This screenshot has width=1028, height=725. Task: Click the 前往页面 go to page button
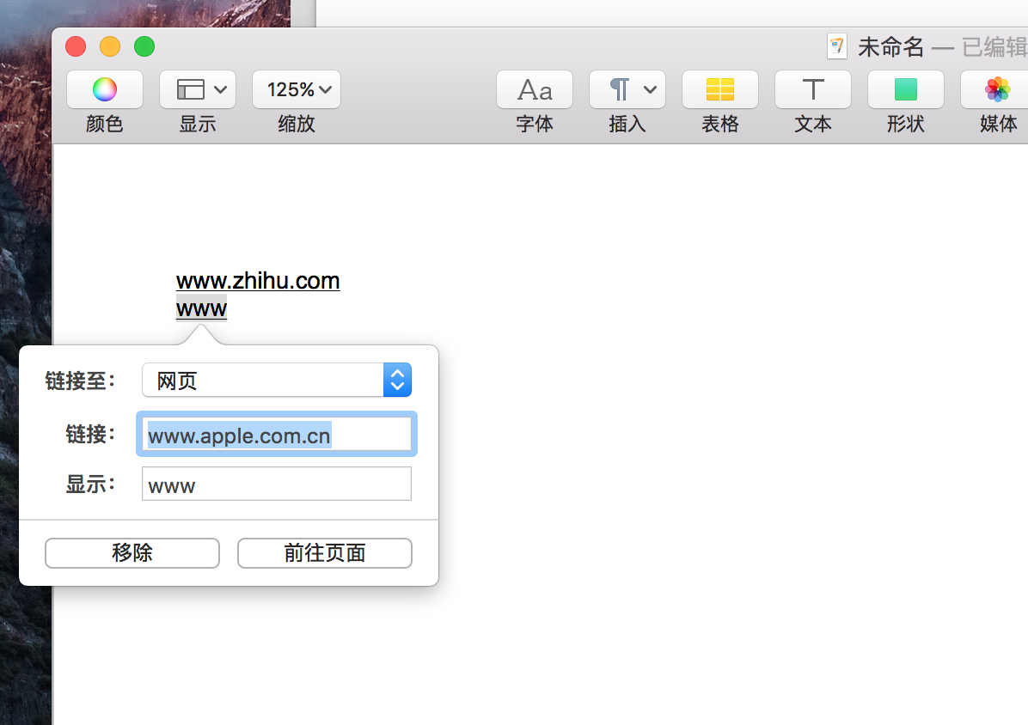click(x=325, y=553)
